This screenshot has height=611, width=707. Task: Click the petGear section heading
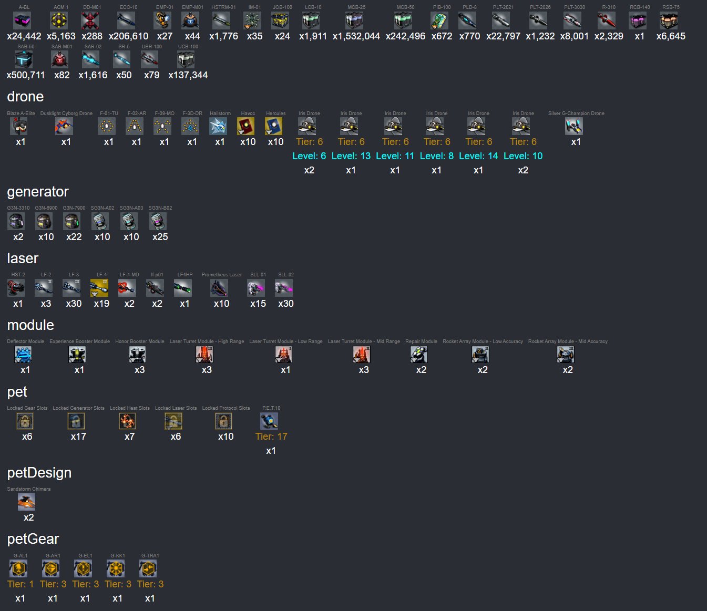(x=33, y=539)
